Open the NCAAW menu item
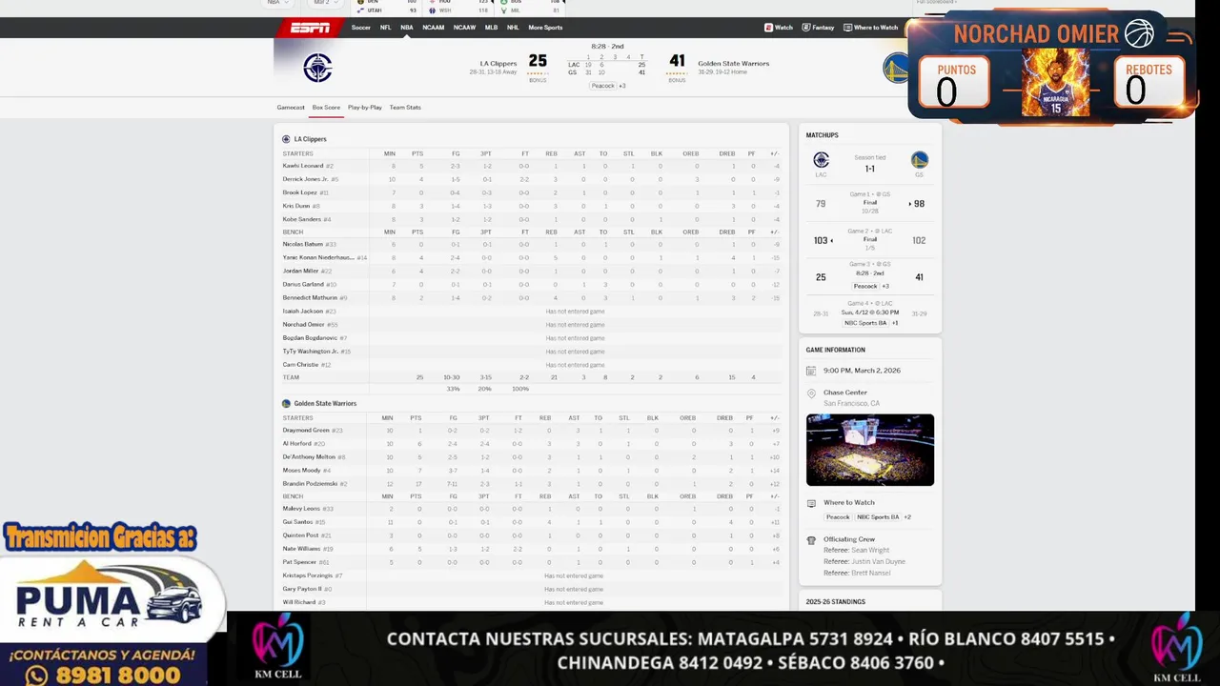This screenshot has height=686, width=1220. point(464,28)
